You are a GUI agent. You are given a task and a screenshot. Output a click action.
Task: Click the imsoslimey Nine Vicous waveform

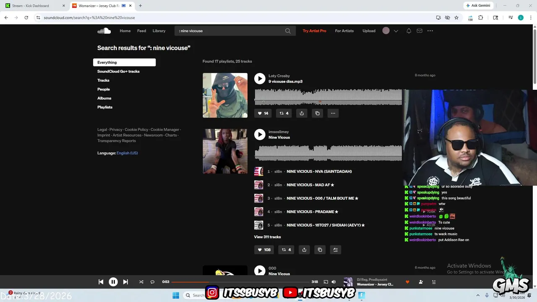point(328,153)
